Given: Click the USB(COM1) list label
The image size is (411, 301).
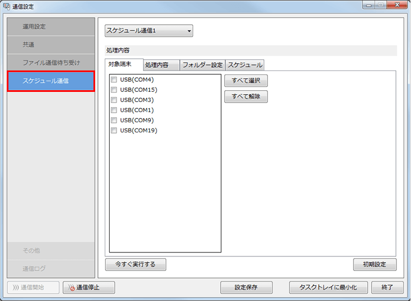Looking at the screenshot, I should 137,110.
